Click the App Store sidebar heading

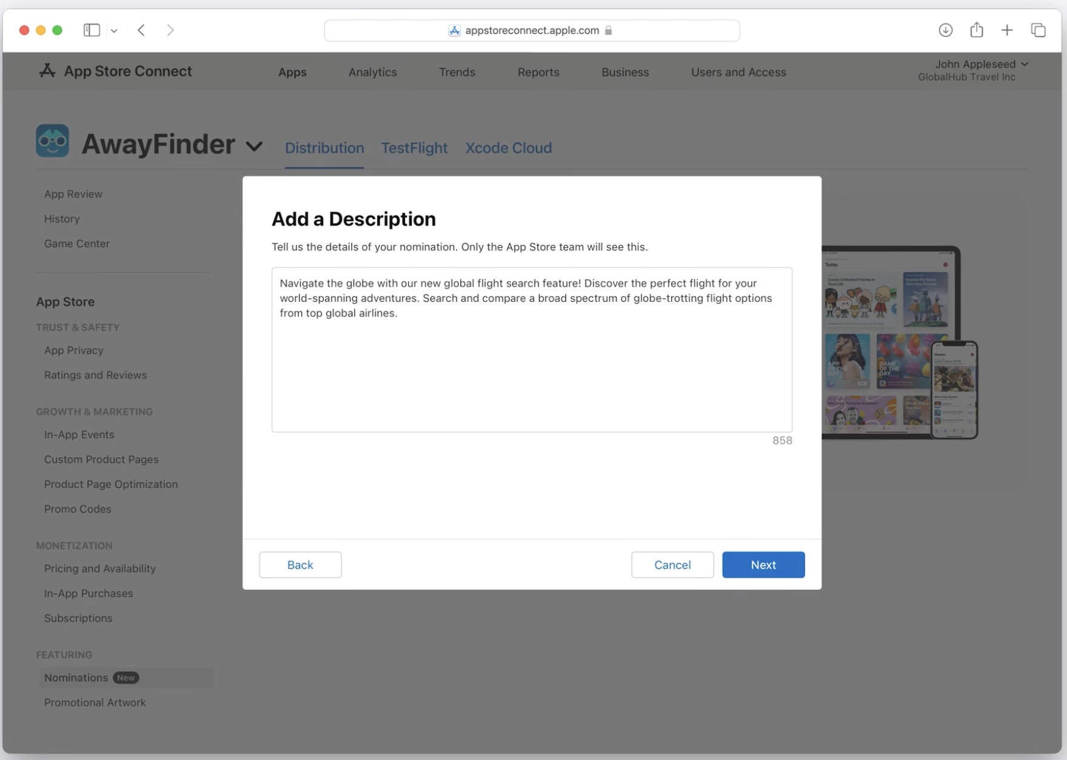65,302
